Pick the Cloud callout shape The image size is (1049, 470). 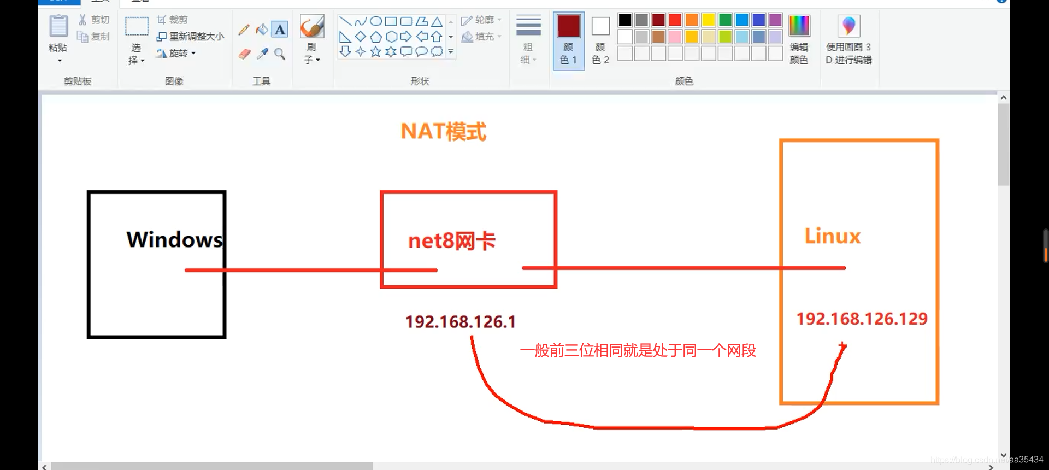click(x=437, y=51)
